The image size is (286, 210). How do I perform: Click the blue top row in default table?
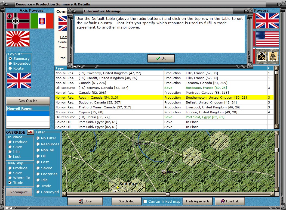(28, 114)
